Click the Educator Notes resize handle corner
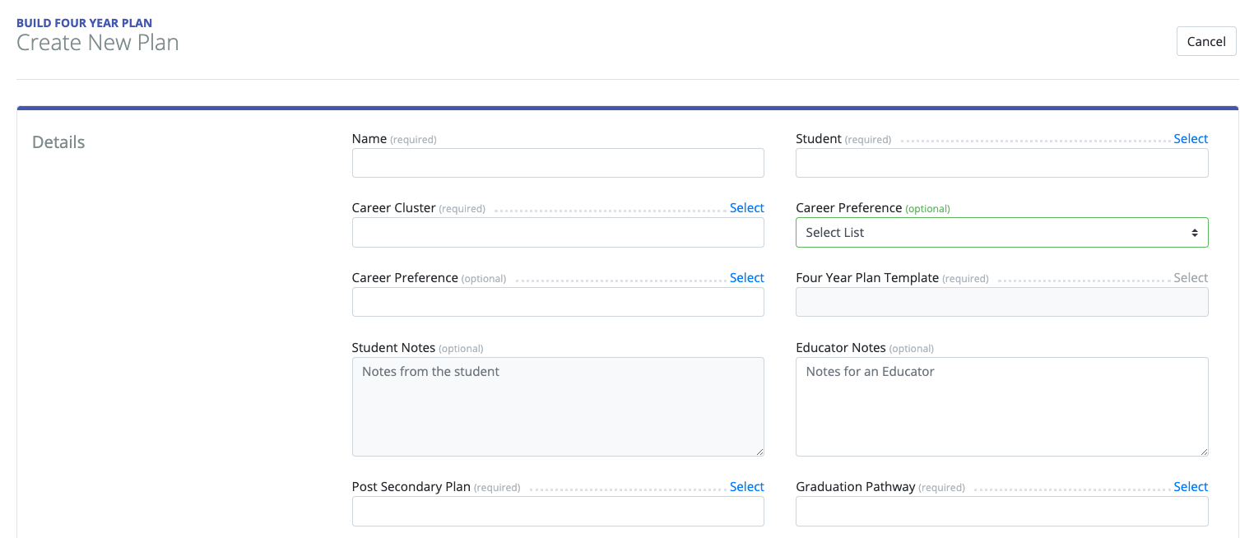 coord(1203,451)
